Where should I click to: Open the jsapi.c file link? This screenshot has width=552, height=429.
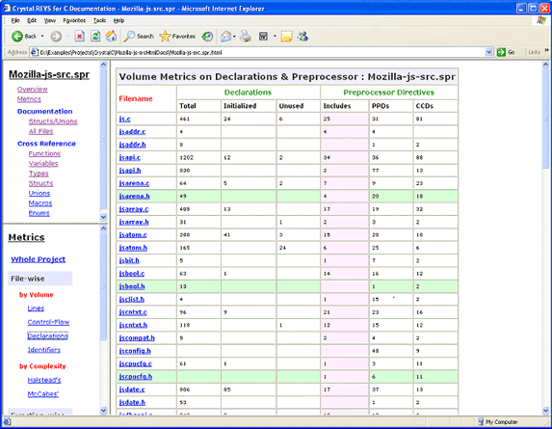(x=129, y=157)
